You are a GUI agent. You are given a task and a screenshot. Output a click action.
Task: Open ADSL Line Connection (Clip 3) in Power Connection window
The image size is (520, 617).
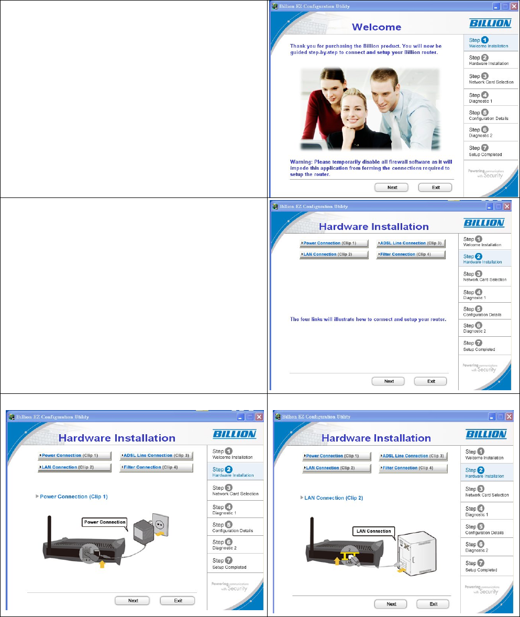coord(157,456)
